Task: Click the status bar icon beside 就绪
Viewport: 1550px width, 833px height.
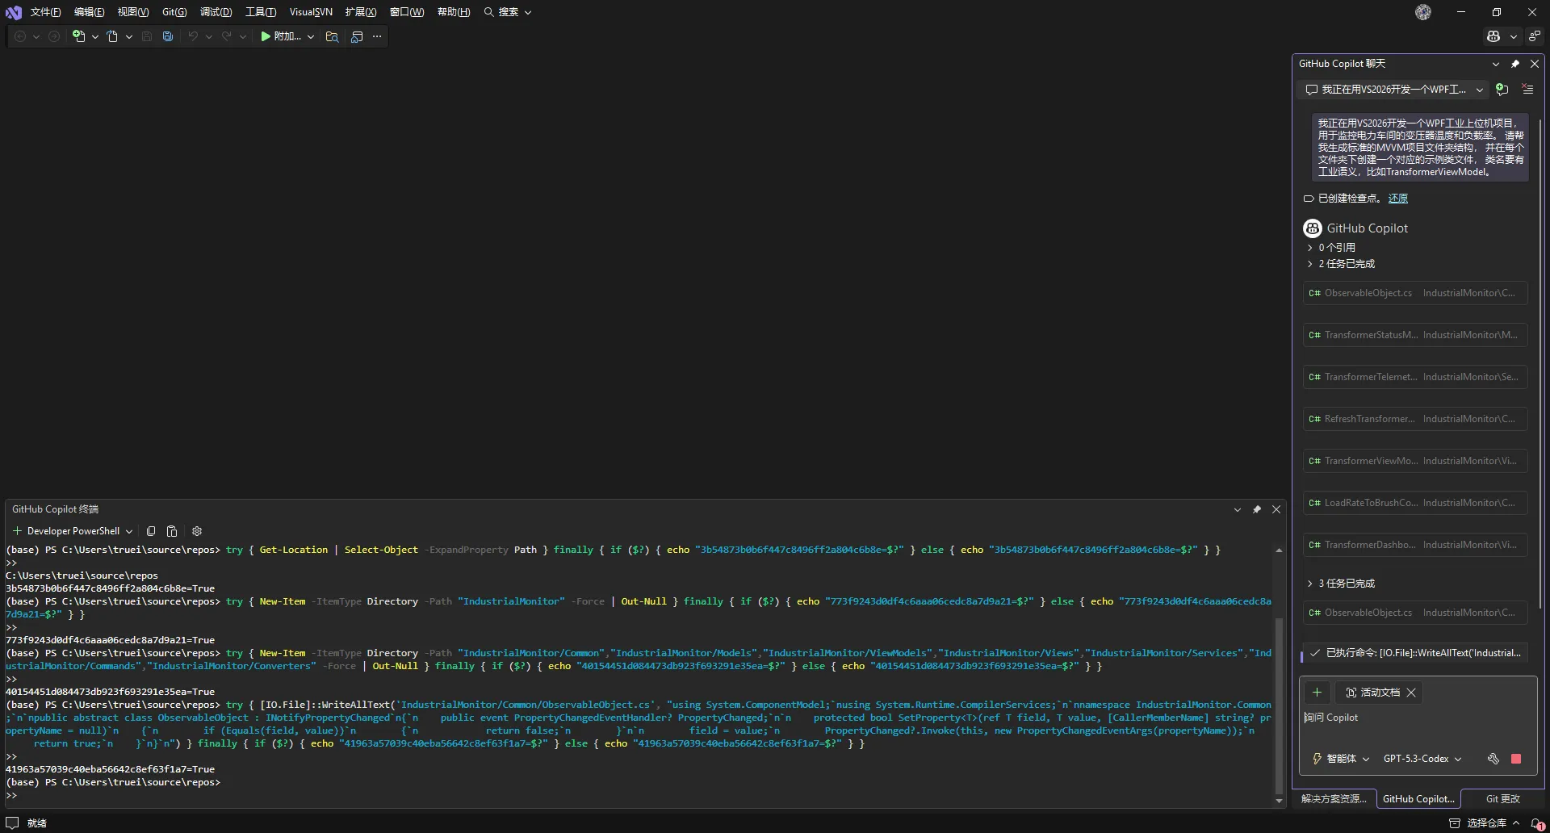Action: 12,823
